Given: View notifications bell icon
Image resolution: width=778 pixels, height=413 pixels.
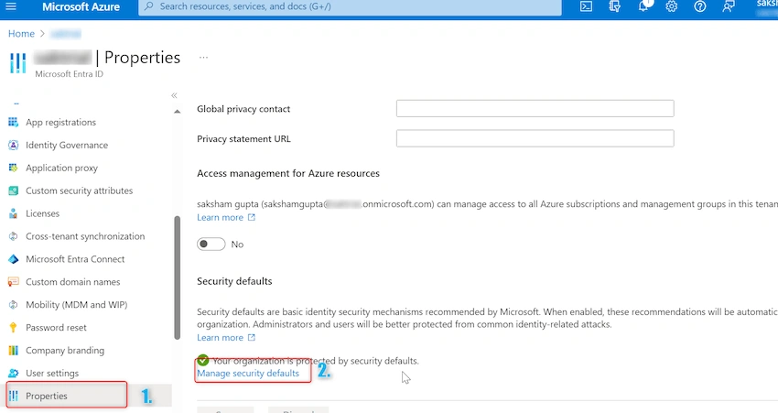Looking at the screenshot, I should pos(643,6).
